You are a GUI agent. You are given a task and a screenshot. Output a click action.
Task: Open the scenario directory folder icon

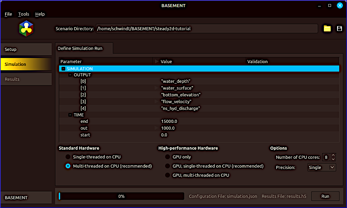tap(327, 29)
